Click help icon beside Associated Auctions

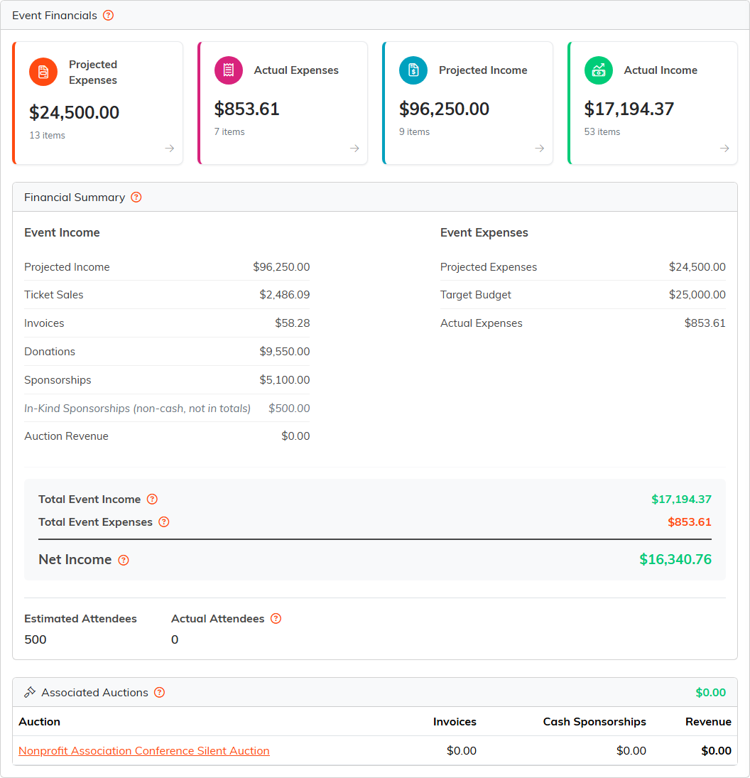pos(159,693)
